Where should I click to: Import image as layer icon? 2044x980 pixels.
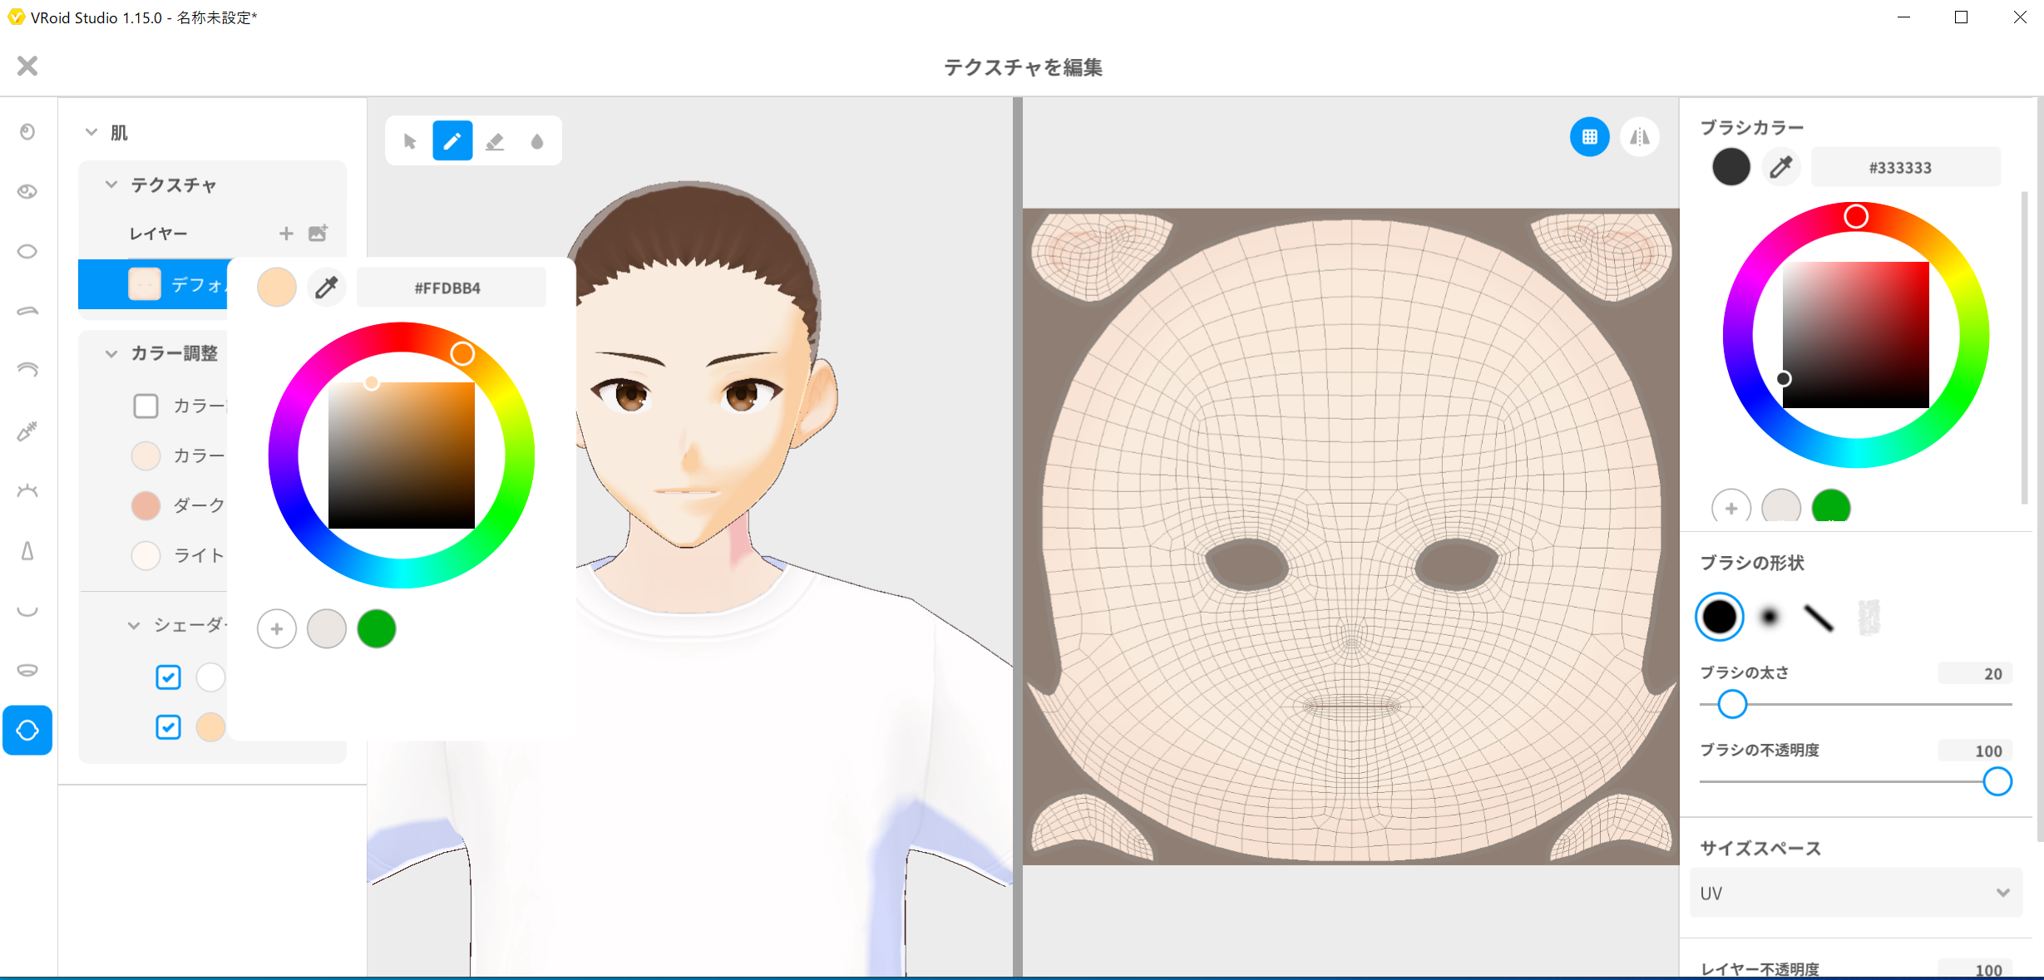[x=318, y=234]
